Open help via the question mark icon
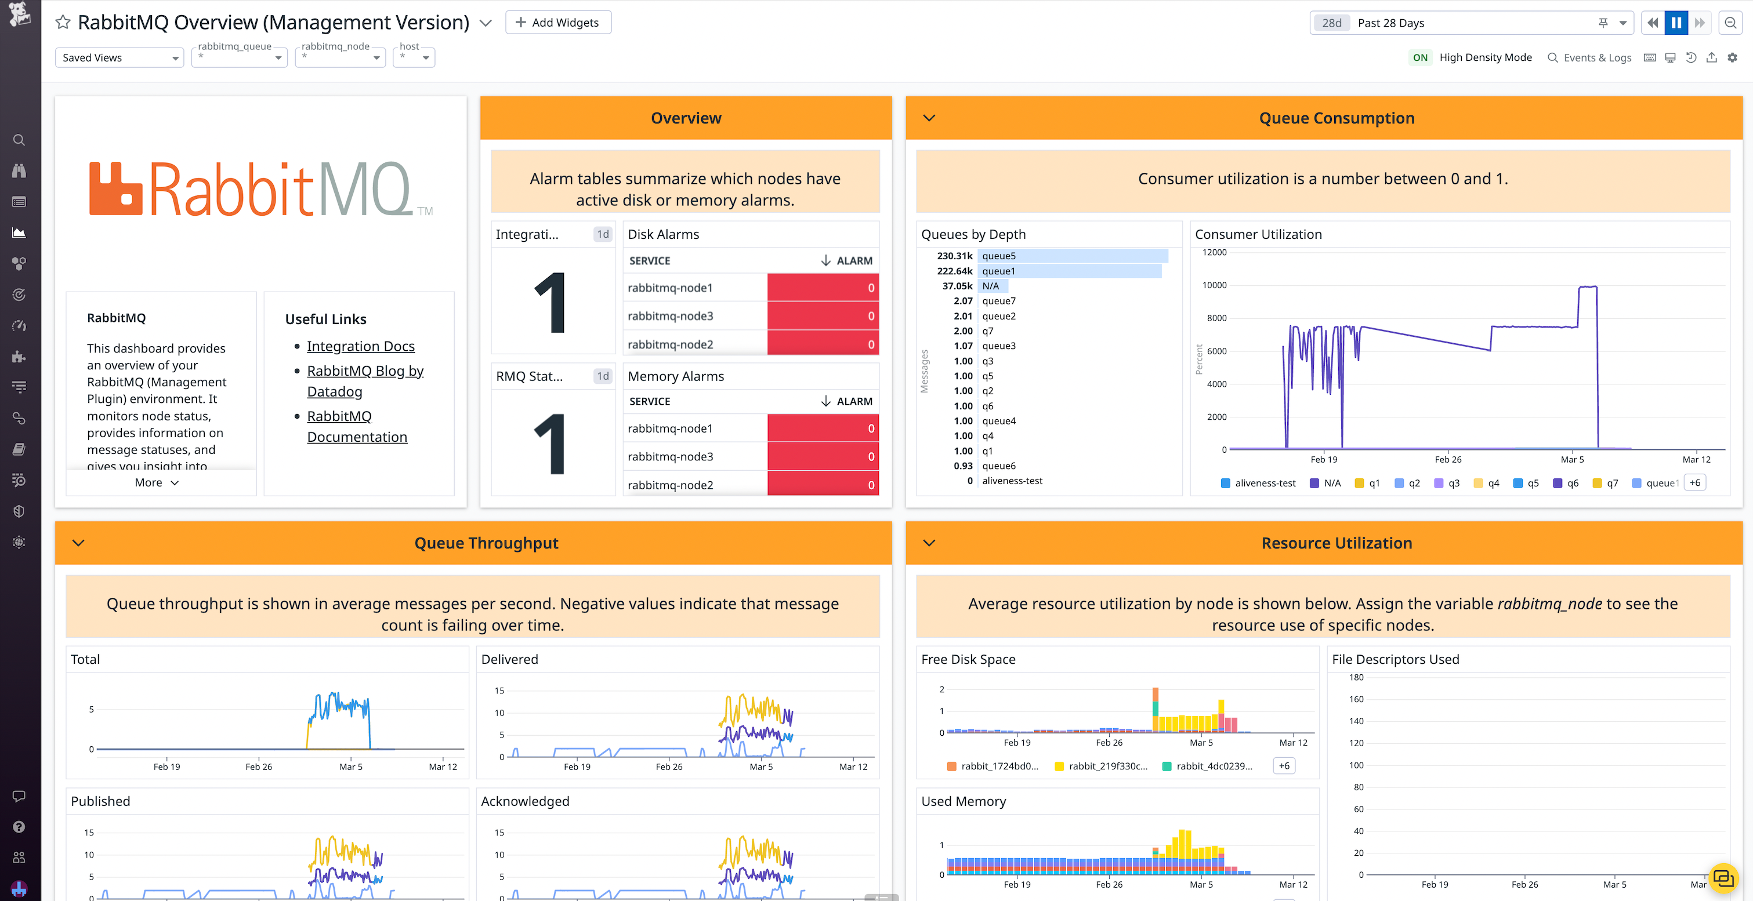This screenshot has height=901, width=1753. [x=19, y=826]
